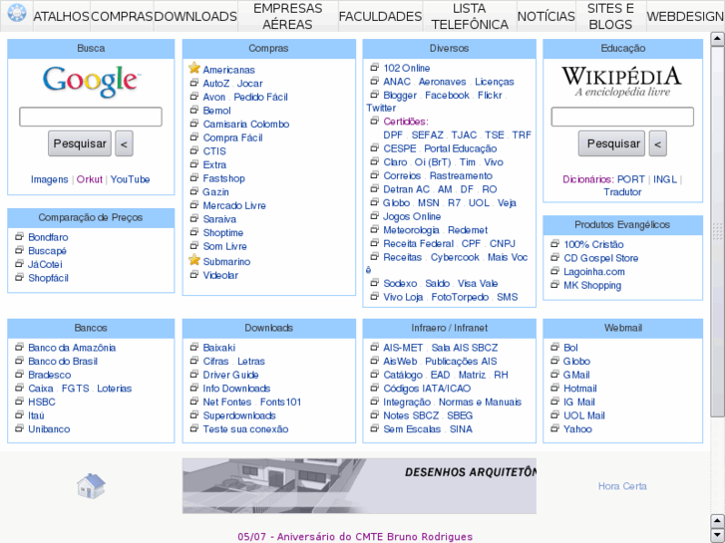Click the window icon beside Fastshop
725x543 pixels.
pyautogui.click(x=194, y=178)
